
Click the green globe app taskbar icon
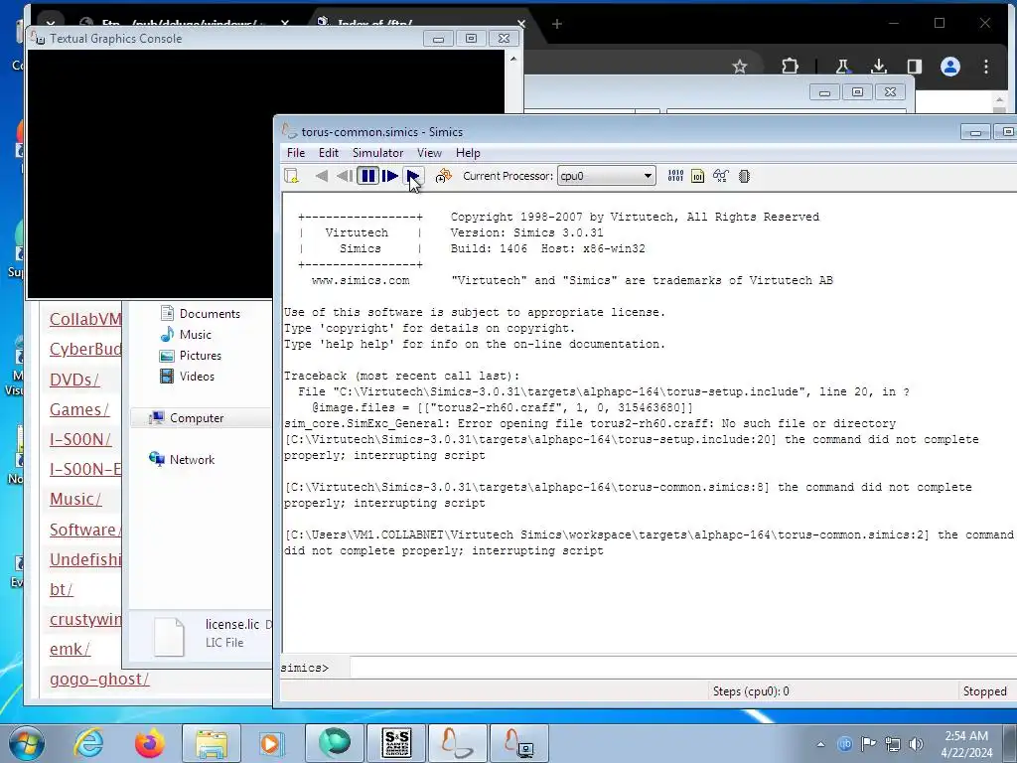click(x=335, y=743)
